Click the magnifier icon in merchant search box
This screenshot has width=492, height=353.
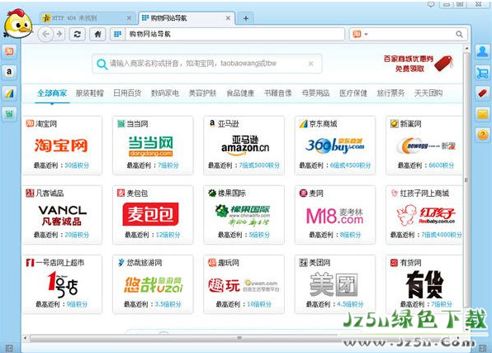(102, 64)
